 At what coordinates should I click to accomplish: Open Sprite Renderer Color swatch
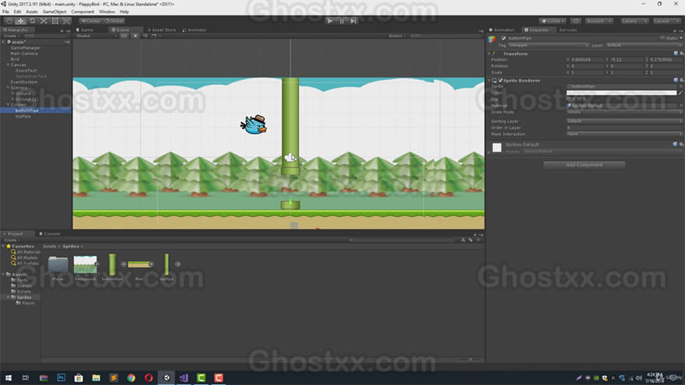click(621, 93)
